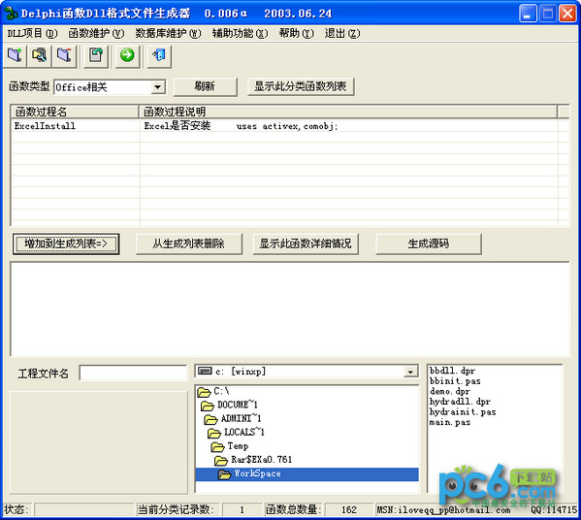Select the ExcelInstall row in function list

tap(284, 126)
